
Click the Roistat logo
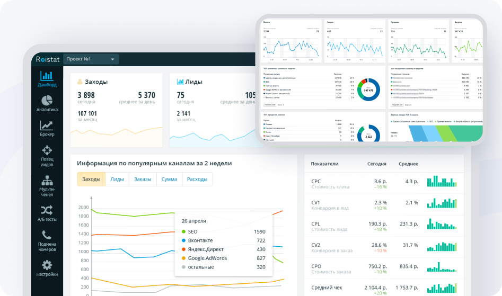[48, 59]
